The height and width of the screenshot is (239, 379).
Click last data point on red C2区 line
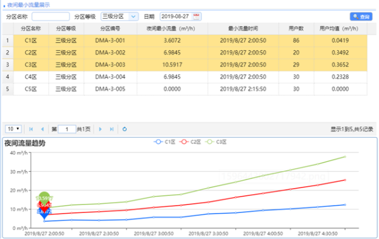click(345, 180)
